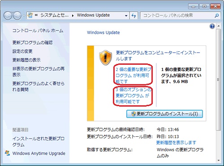Click the scrollbar up arrow
Viewport: 224px width, 166px height.
pos(219,26)
